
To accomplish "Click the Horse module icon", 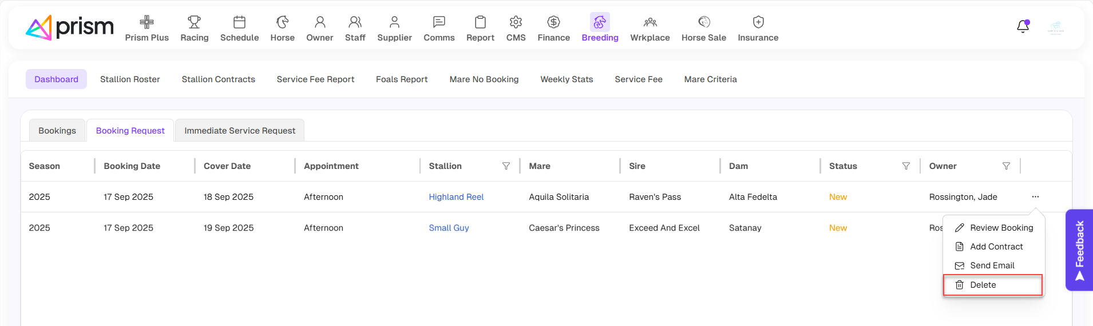I will pyautogui.click(x=282, y=22).
